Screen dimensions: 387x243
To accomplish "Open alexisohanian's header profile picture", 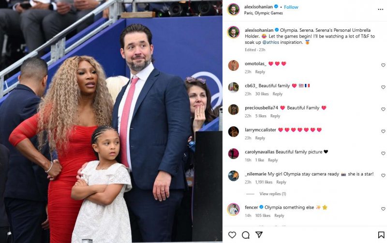I will (233, 9).
